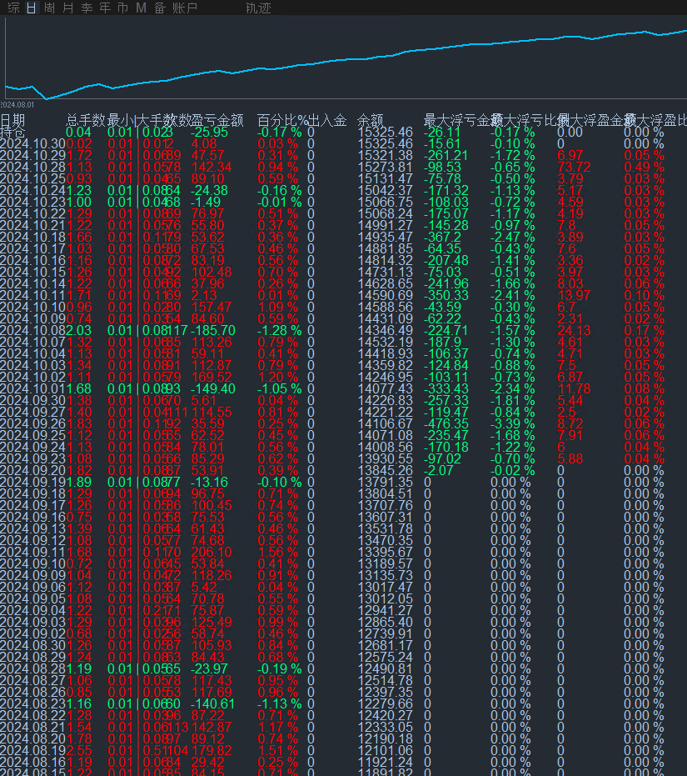Click percentage value 1.20 %

coord(277,377)
